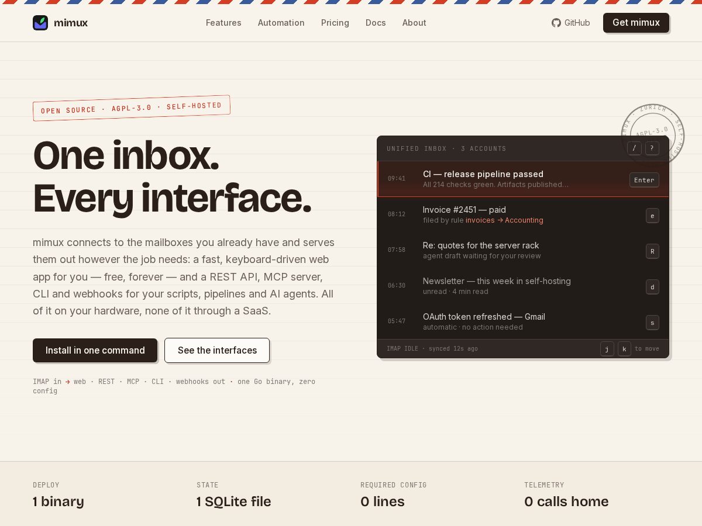Image resolution: width=702 pixels, height=526 pixels.
Task: Click the 09:41 timestamp
Action: point(397,179)
